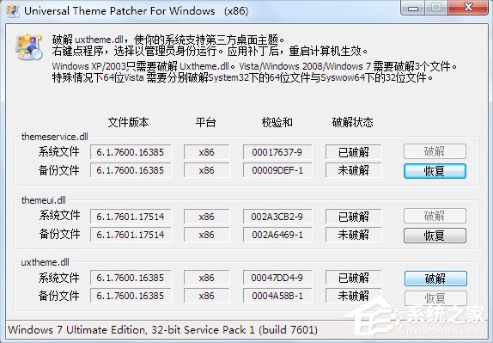Image resolution: width=493 pixels, height=343 pixels.
Task: Click checksum 002A6469-1 field
Action: pos(277,235)
